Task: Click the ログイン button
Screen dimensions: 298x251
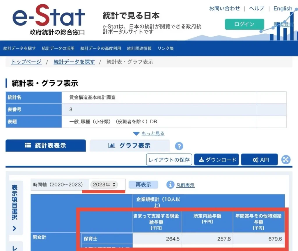Action: [x=244, y=24]
